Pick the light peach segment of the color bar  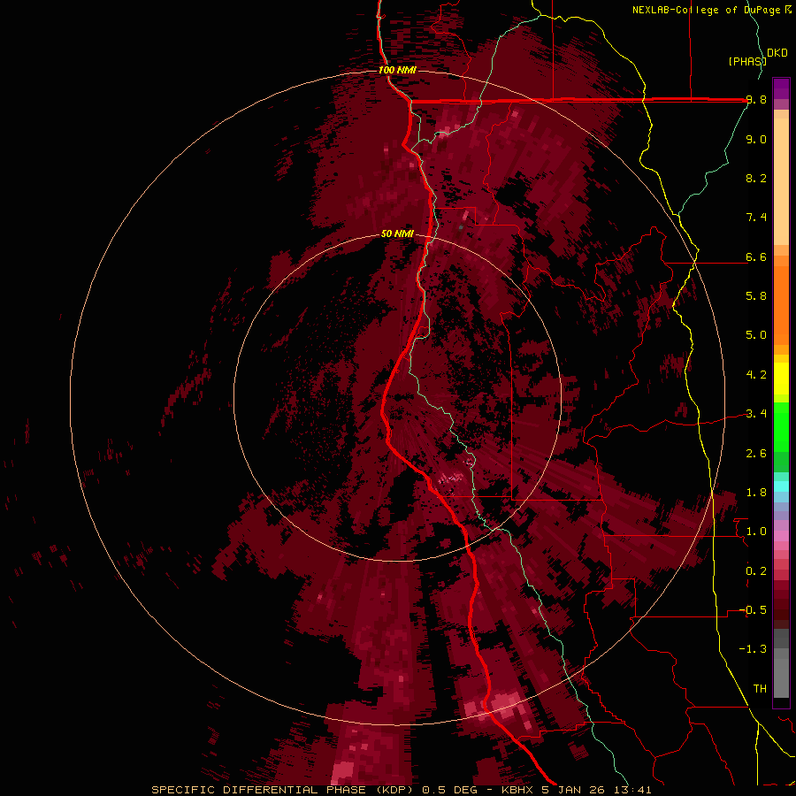(x=781, y=183)
